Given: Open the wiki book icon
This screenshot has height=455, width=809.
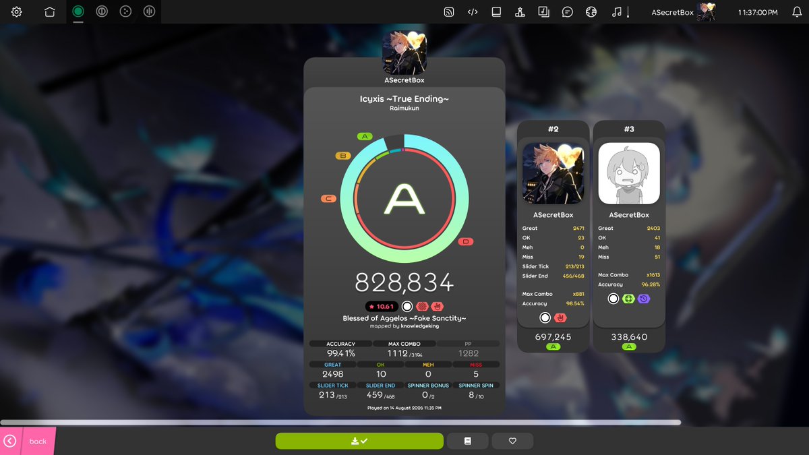Looking at the screenshot, I should [x=496, y=12].
